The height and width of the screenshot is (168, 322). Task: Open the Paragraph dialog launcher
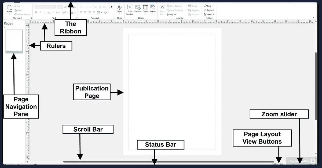[x=114, y=18]
